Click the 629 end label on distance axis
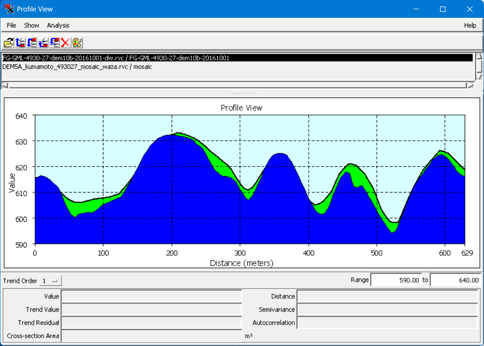 [x=467, y=253]
